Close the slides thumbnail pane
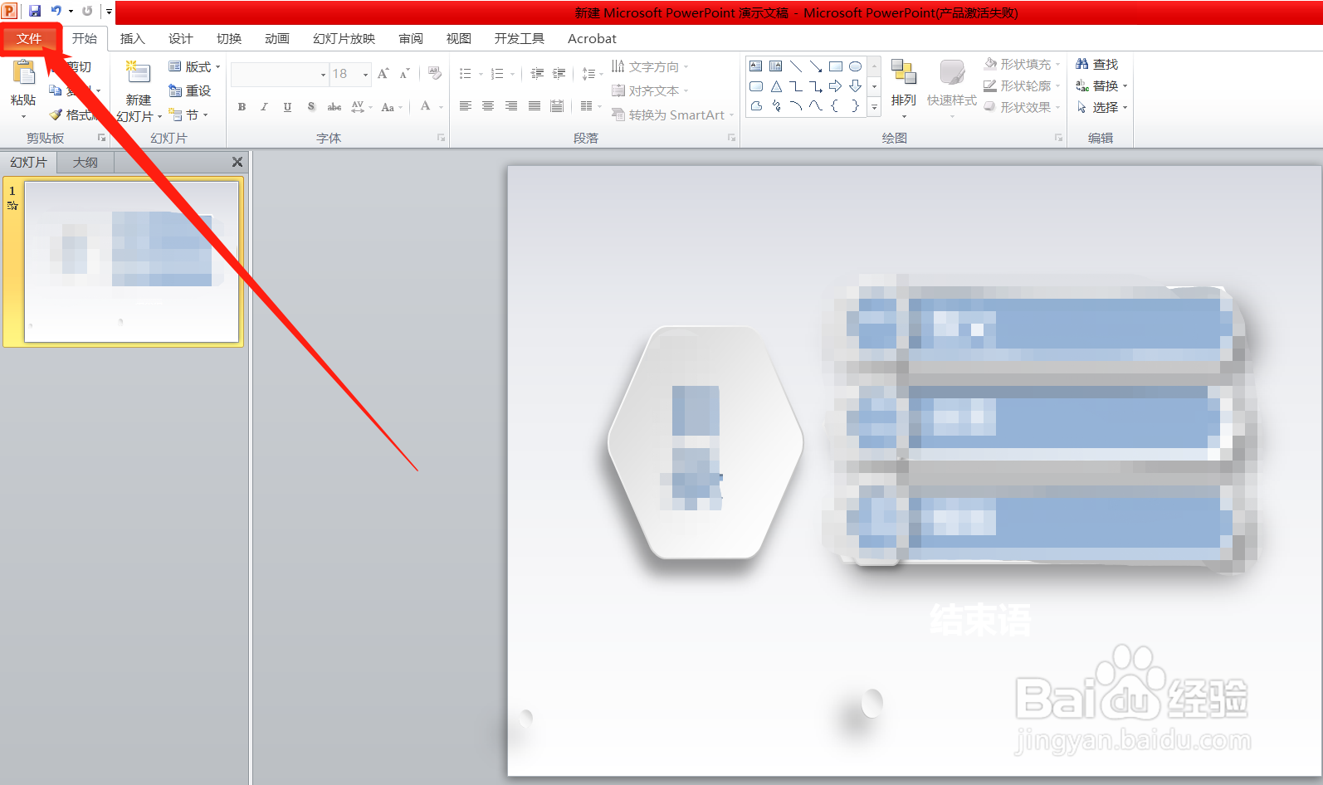The height and width of the screenshot is (785, 1323). tap(237, 162)
